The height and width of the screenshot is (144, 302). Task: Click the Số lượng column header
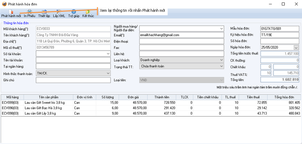tap(108, 97)
